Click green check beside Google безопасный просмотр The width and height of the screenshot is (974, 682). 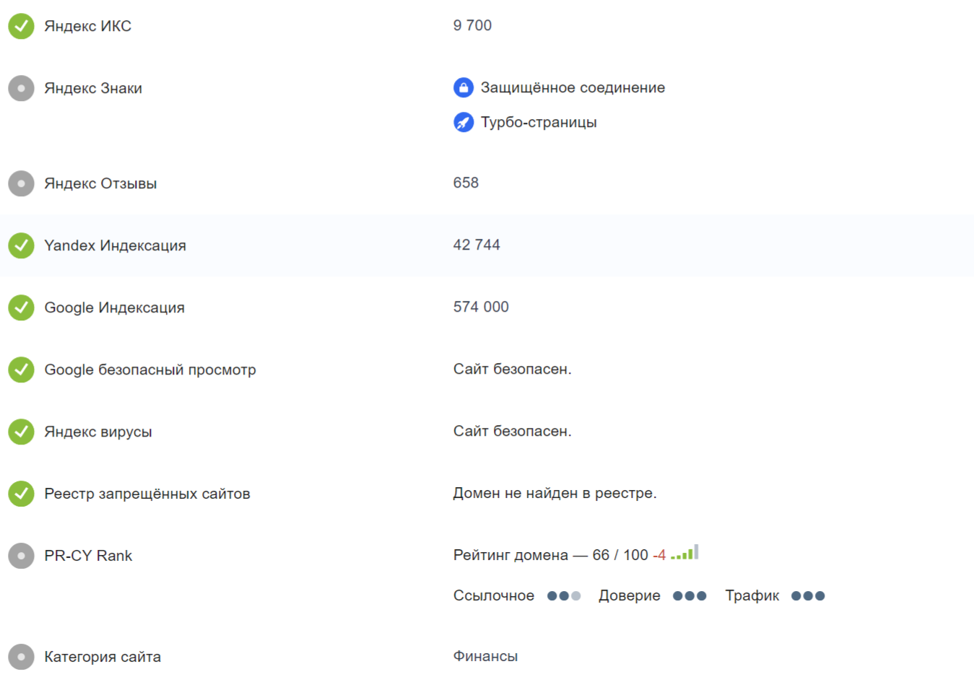click(21, 370)
